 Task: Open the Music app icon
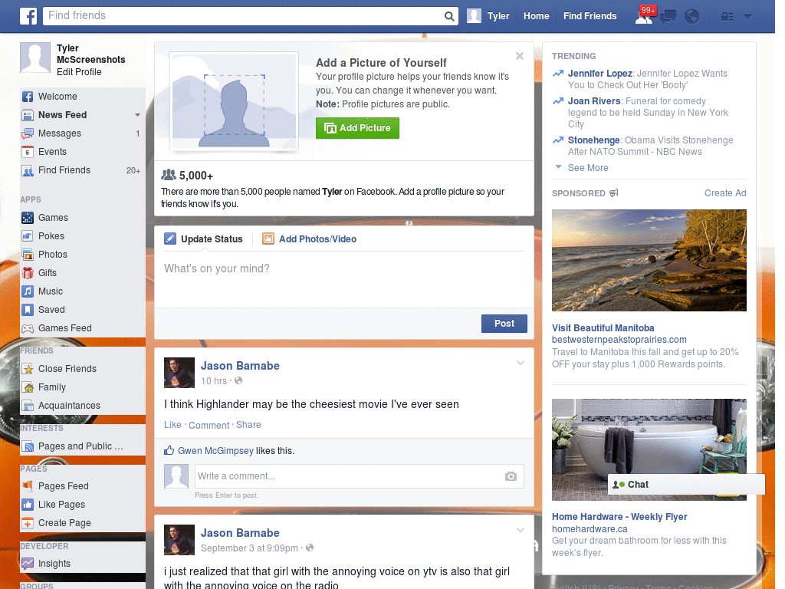28,291
